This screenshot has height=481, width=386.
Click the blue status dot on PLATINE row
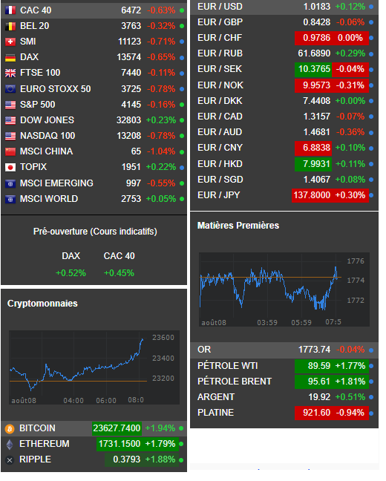[x=371, y=413]
